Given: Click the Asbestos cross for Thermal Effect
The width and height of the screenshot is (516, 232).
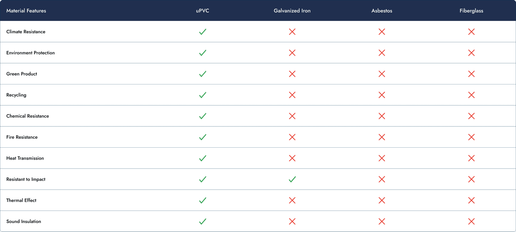Looking at the screenshot, I should tap(382, 200).
